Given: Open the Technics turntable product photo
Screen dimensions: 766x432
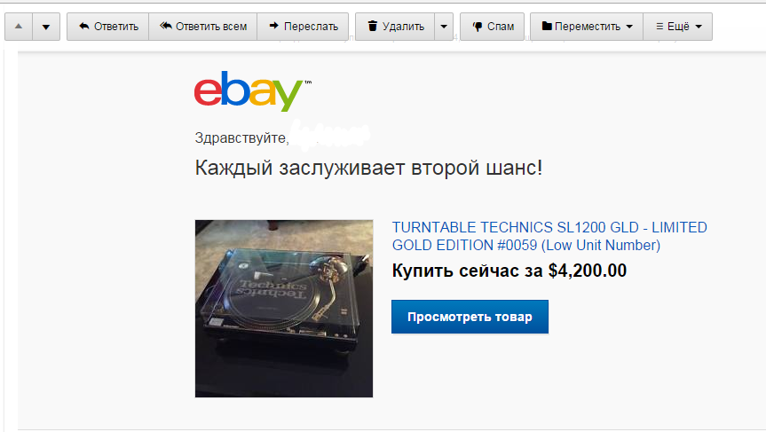Looking at the screenshot, I should [284, 309].
